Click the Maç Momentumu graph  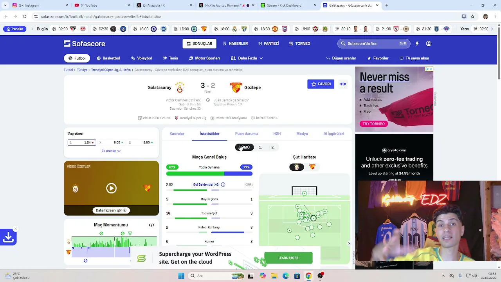tap(114, 247)
